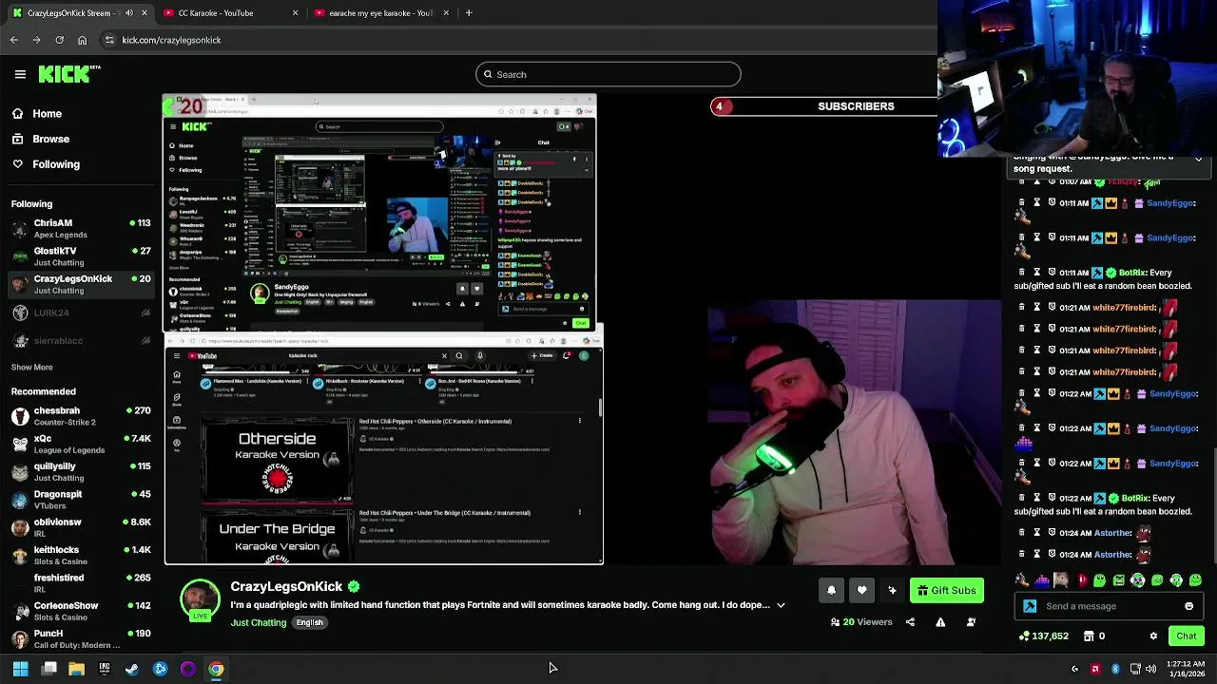Toggle the follow heart button
The height and width of the screenshot is (684, 1217).
coord(861,590)
